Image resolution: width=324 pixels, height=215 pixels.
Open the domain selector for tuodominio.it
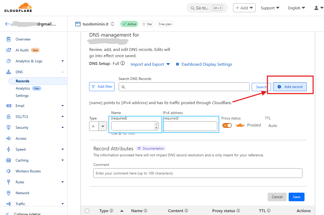[x=113, y=24]
